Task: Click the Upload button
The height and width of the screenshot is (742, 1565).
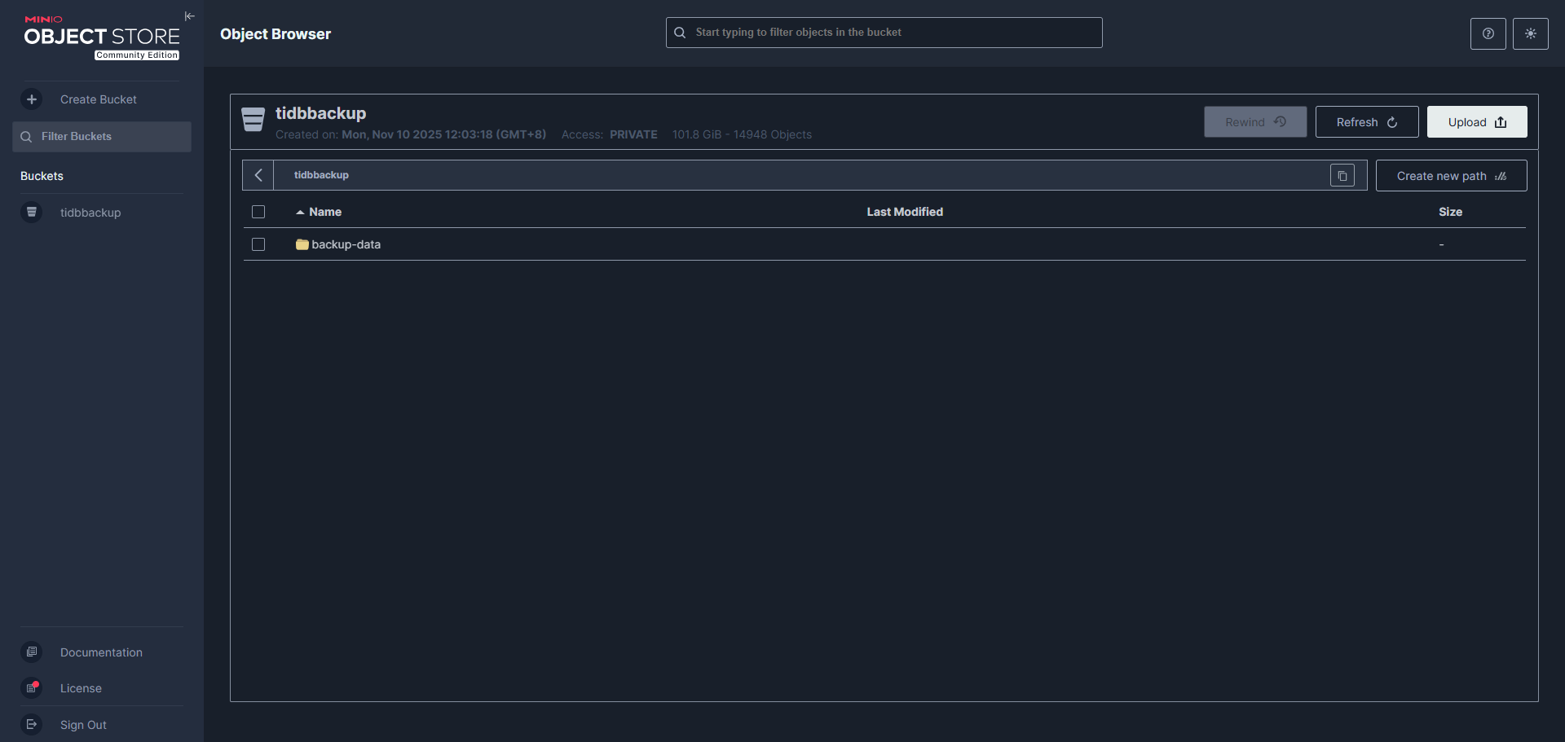Action: (x=1477, y=122)
